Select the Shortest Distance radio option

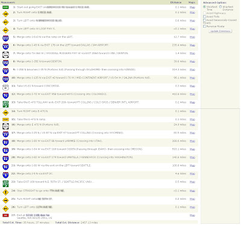(221, 7)
